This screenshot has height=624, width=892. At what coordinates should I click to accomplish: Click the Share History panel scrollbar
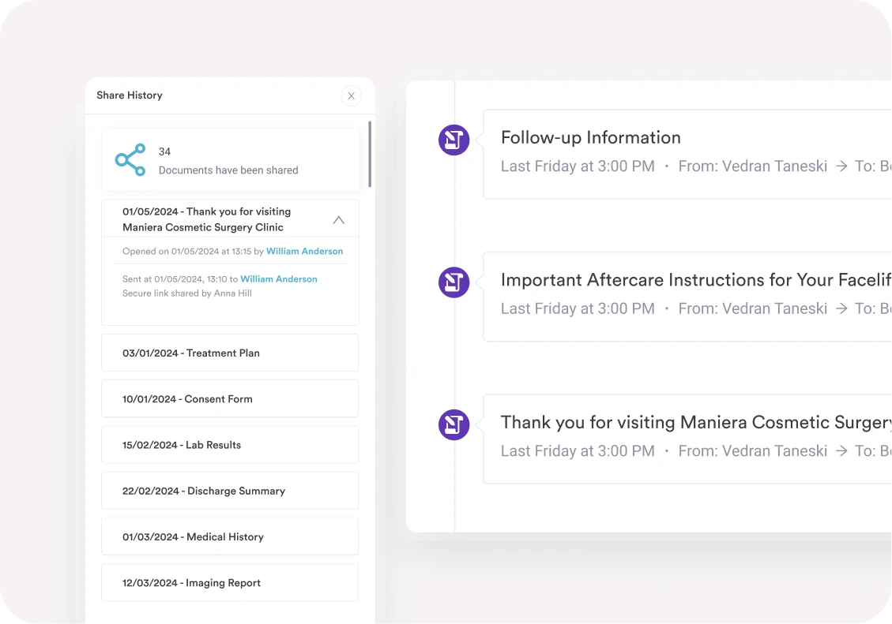click(370, 154)
